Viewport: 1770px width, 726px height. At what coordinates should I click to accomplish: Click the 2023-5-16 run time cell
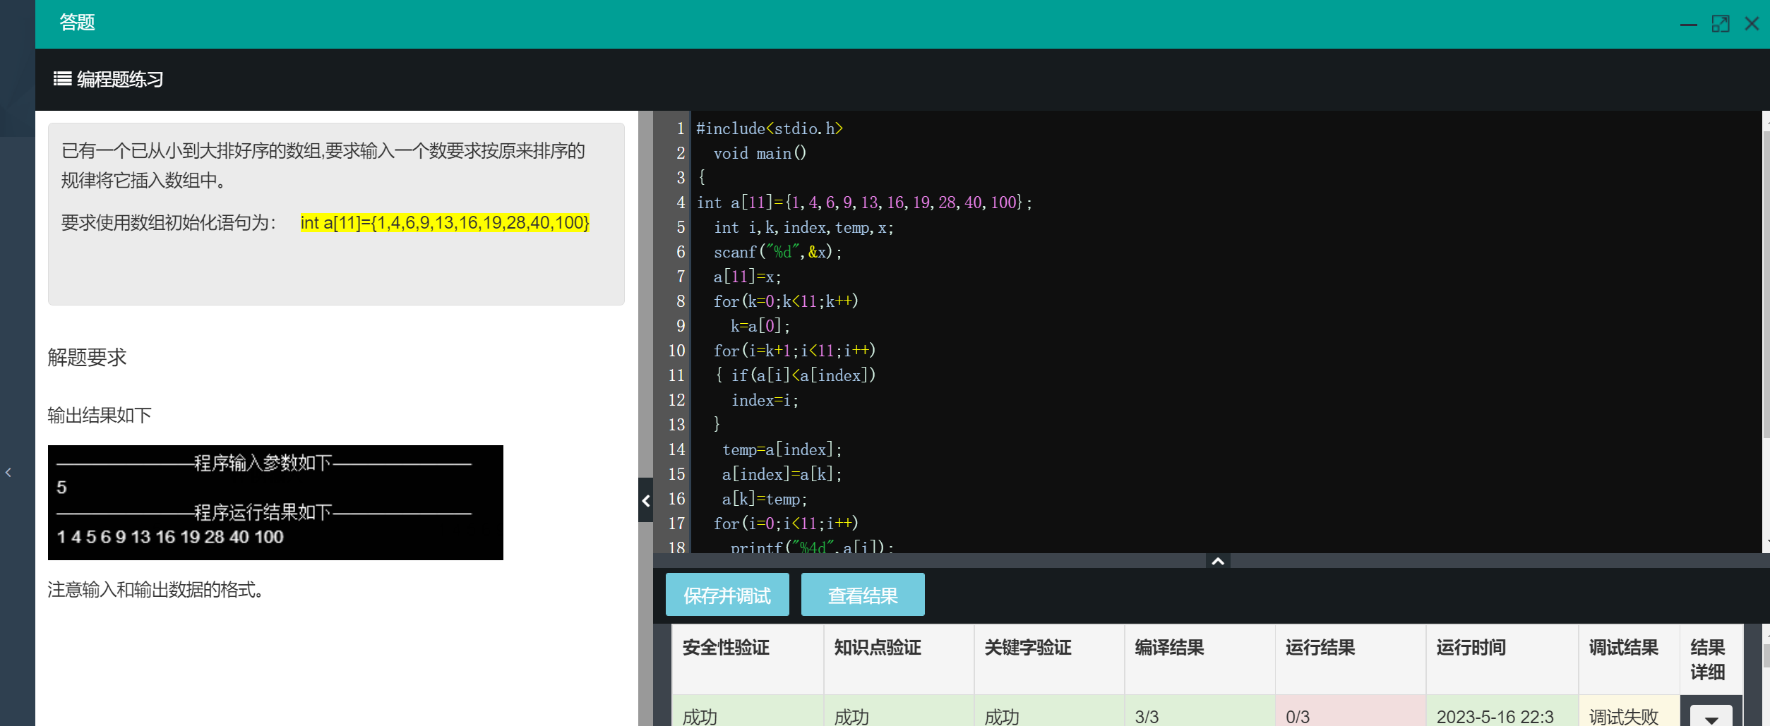point(1502,711)
